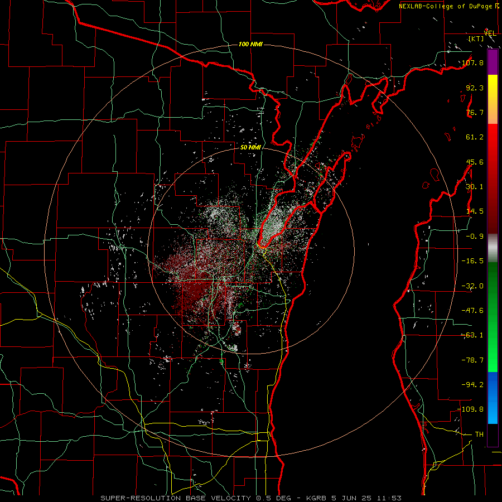Click the 100 NMI range ring label

[250, 44]
